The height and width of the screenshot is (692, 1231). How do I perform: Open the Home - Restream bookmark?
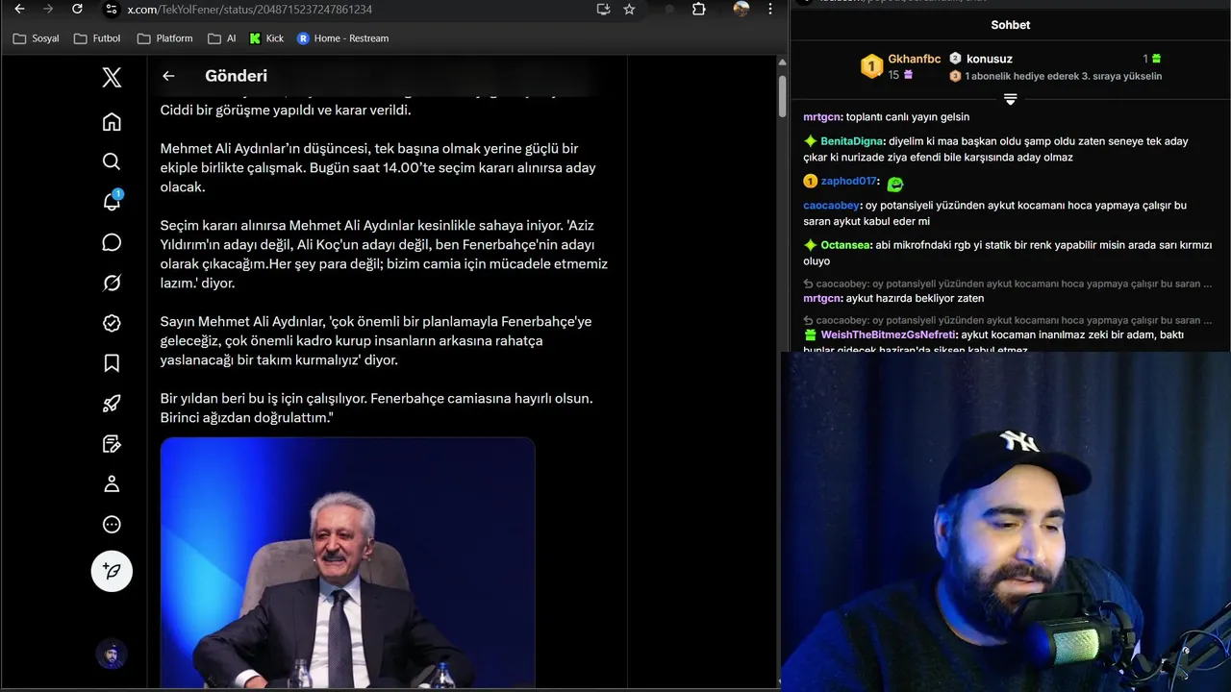click(x=342, y=38)
